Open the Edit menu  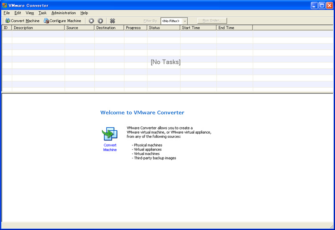pyautogui.click(x=18, y=13)
